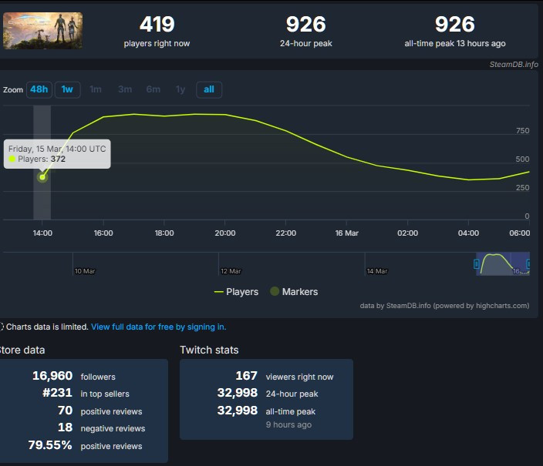Viewport: 543px width, 466px height.
Task: Choose the 3m zoom option
Action: (125, 89)
